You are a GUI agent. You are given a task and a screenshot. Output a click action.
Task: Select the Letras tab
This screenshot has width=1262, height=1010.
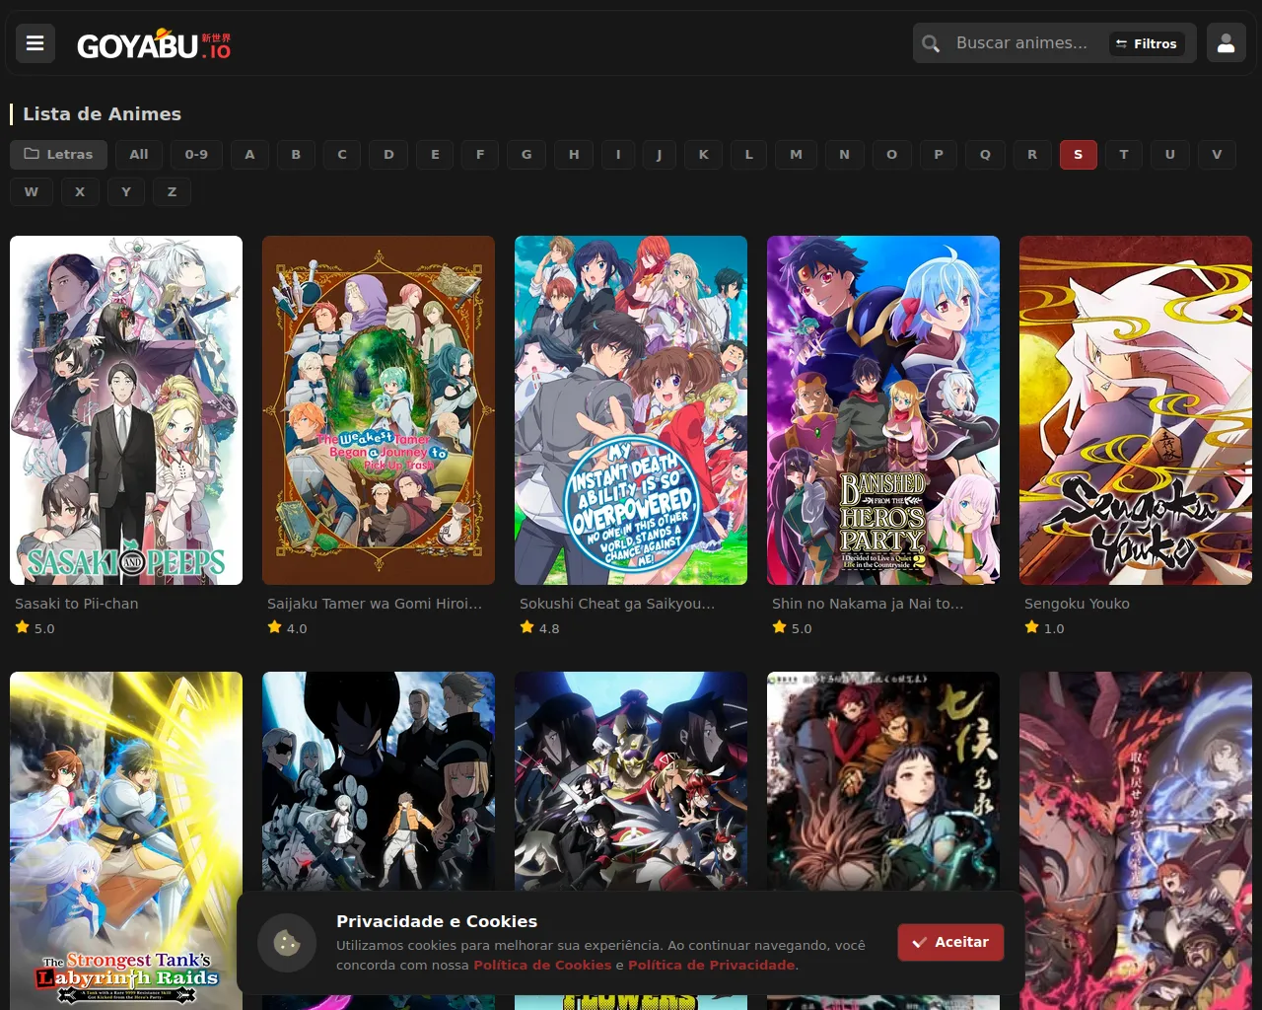(x=59, y=154)
